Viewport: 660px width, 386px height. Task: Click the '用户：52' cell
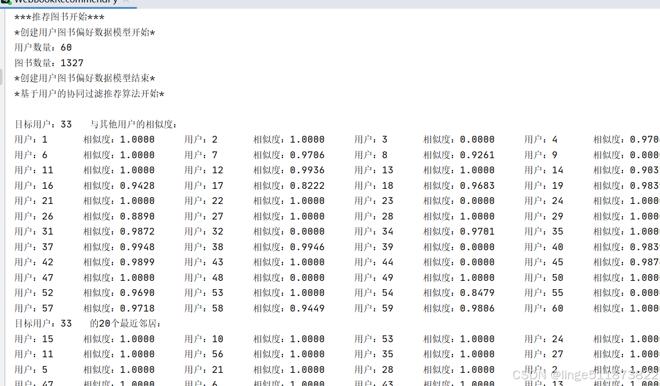pyautogui.click(x=34, y=293)
